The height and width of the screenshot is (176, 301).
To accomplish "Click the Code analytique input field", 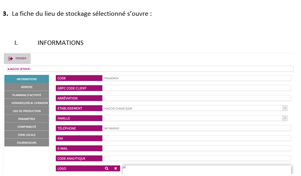I will point(196,158).
